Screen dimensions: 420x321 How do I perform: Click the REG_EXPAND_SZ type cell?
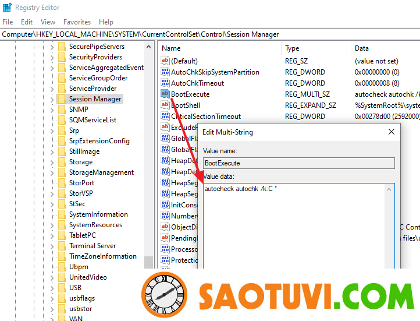[311, 105]
